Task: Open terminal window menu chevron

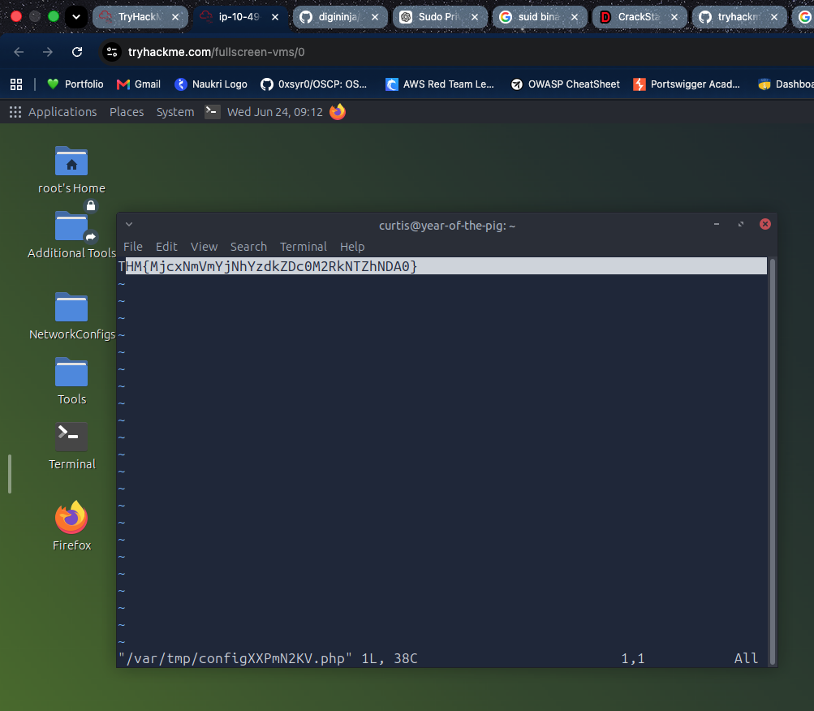Action: point(129,224)
